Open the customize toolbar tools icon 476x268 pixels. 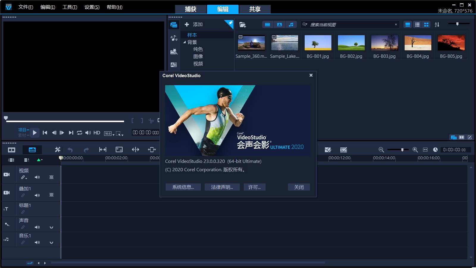point(58,149)
